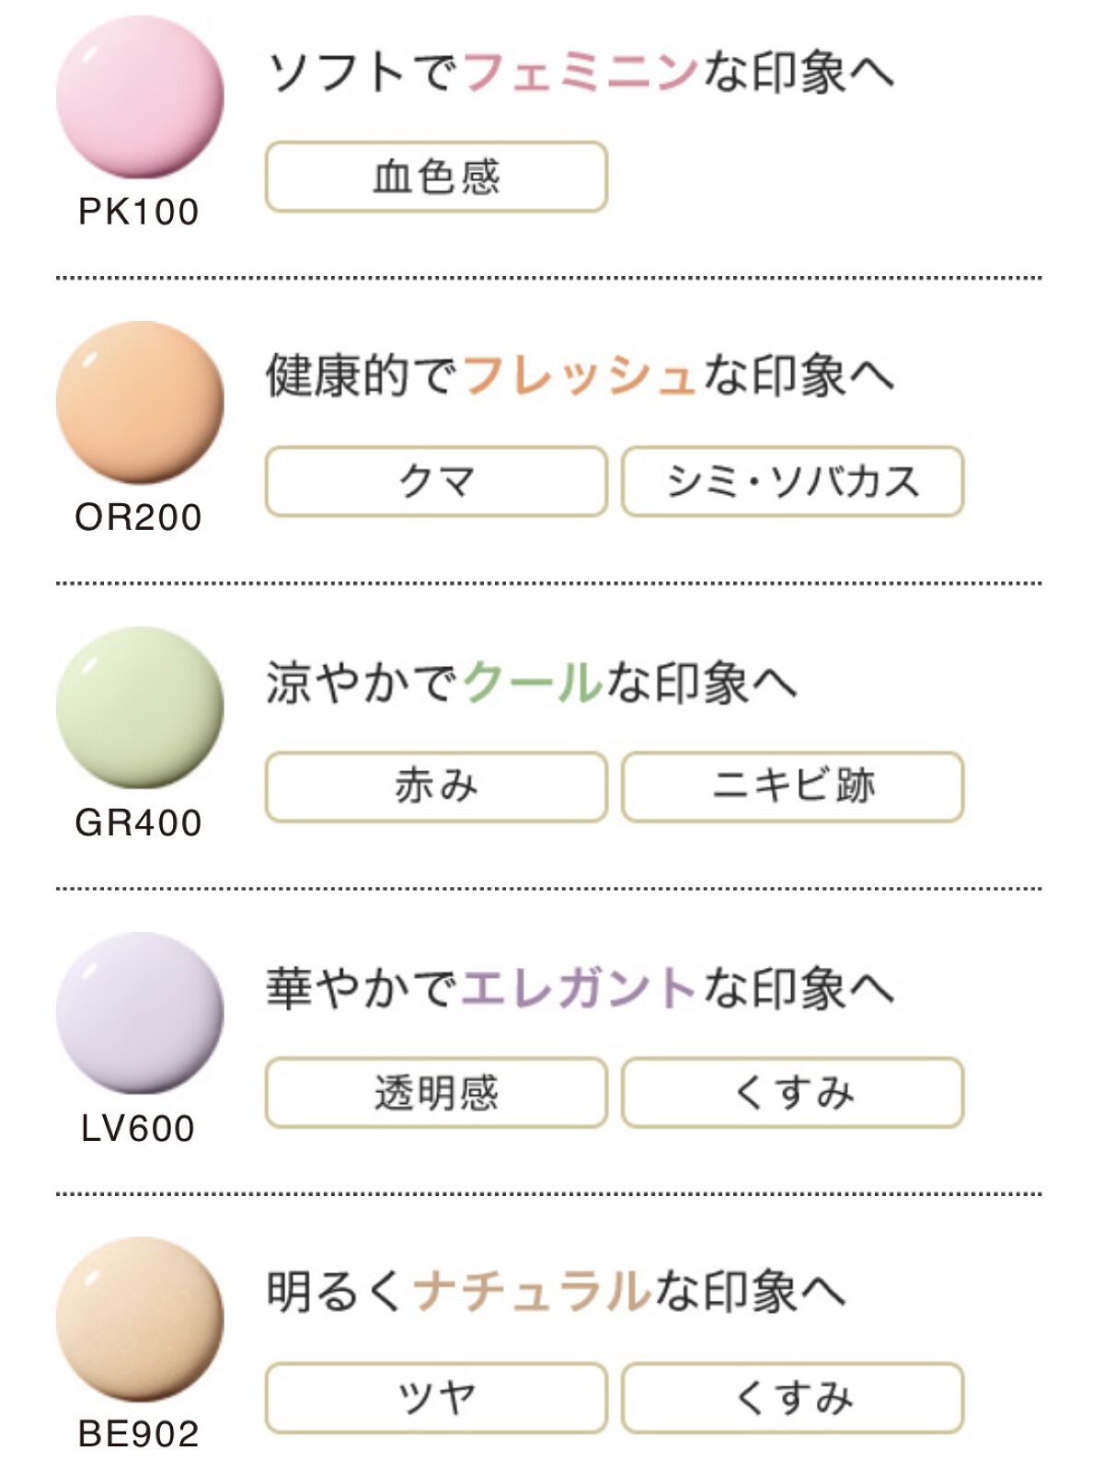1104x1473 pixels.
Task: Select the orange OR200 color swatch
Action: 140,402
